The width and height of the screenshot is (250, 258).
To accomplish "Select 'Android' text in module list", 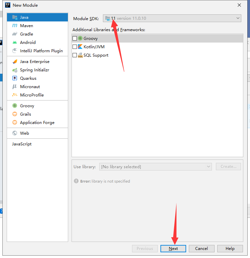I will (28, 43).
